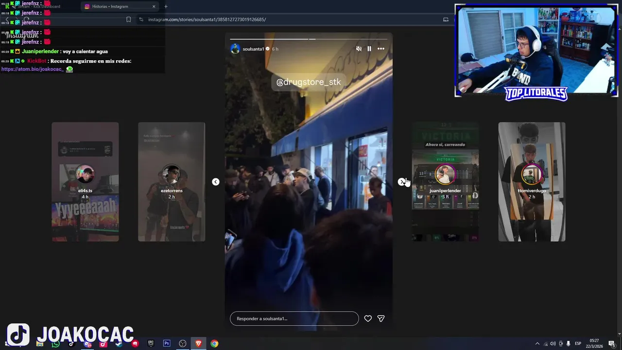Open the network status tray icon
622x350 pixels.
[546, 344]
